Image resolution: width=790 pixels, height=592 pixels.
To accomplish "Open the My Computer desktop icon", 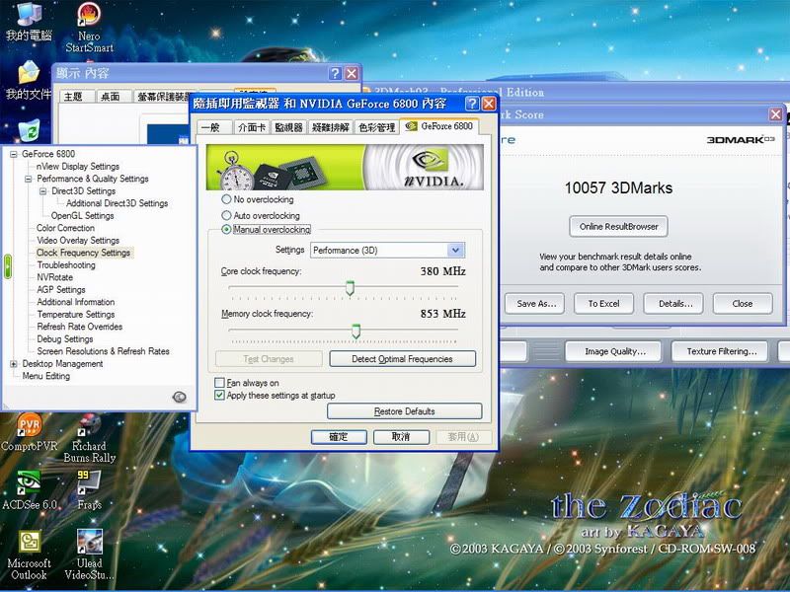I will (29, 21).
